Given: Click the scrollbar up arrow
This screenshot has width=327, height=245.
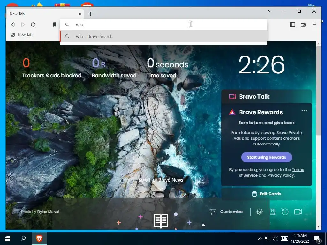Looking at the screenshot, I should tap(318, 44).
